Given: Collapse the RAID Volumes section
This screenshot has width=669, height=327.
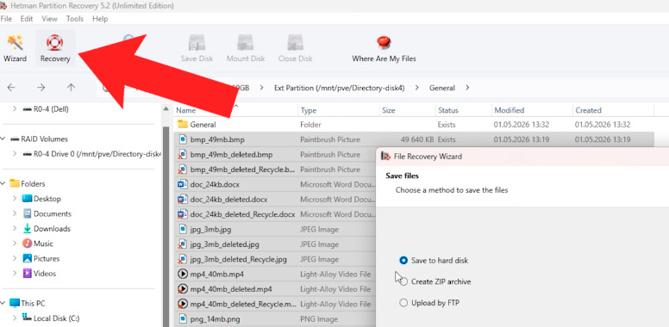Looking at the screenshot, I should 3,139.
